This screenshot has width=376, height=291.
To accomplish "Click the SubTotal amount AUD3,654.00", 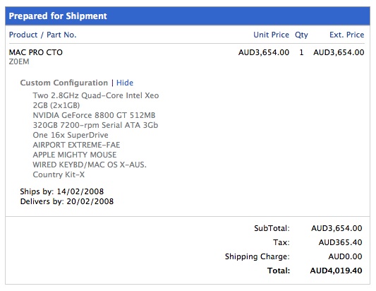I will pos(336,228).
